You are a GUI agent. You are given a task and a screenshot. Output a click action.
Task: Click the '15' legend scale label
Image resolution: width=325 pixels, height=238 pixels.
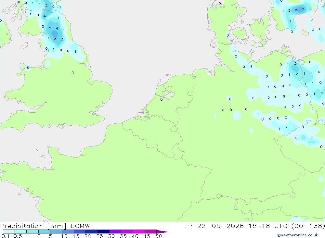[x=76, y=236]
